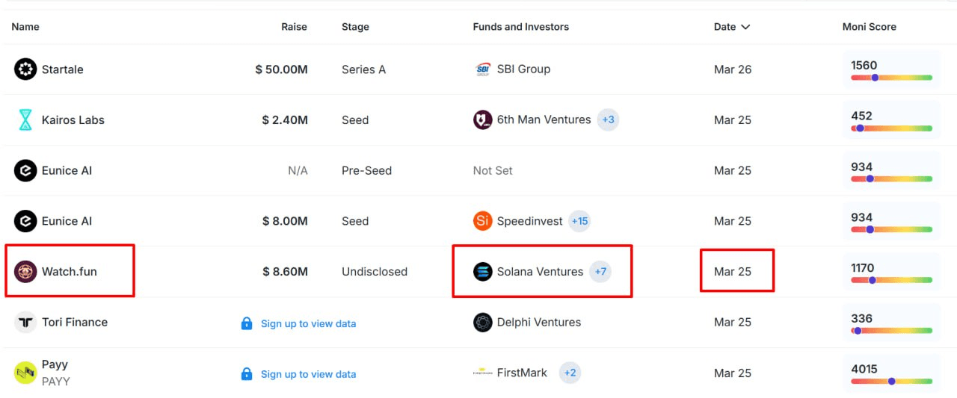
Task: Click the Solana Ventures logo icon
Action: pos(483,272)
